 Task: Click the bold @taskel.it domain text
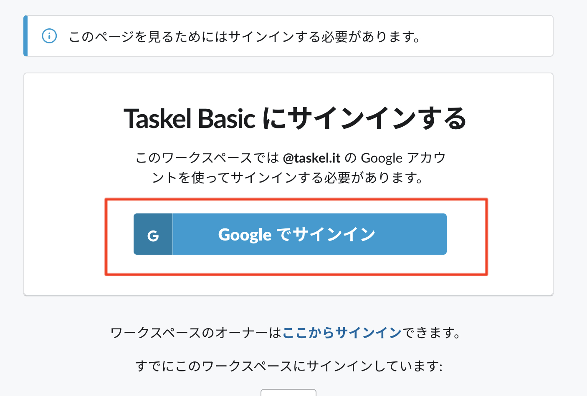pyautogui.click(x=311, y=158)
